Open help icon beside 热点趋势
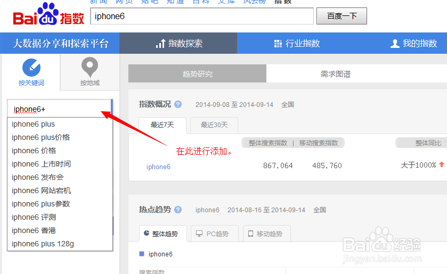Viewport: 447px width, 274px height. click(x=178, y=210)
